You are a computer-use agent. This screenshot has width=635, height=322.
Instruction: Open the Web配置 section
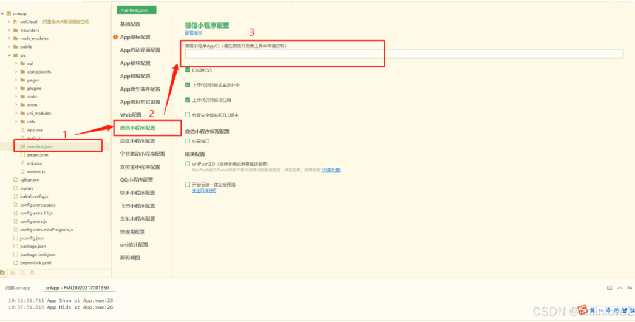(x=131, y=115)
